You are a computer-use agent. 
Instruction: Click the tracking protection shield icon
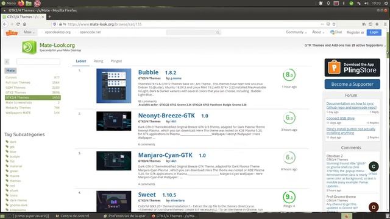point(55,24)
